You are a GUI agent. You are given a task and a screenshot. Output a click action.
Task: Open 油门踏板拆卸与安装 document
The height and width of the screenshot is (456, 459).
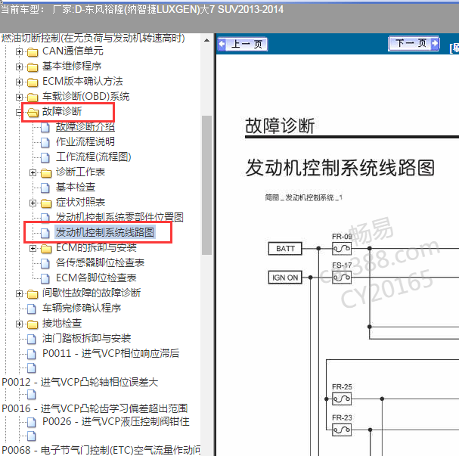(x=87, y=339)
